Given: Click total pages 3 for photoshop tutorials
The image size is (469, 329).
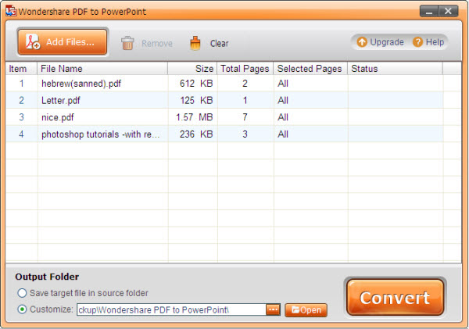Looking at the screenshot, I should click(x=245, y=134).
